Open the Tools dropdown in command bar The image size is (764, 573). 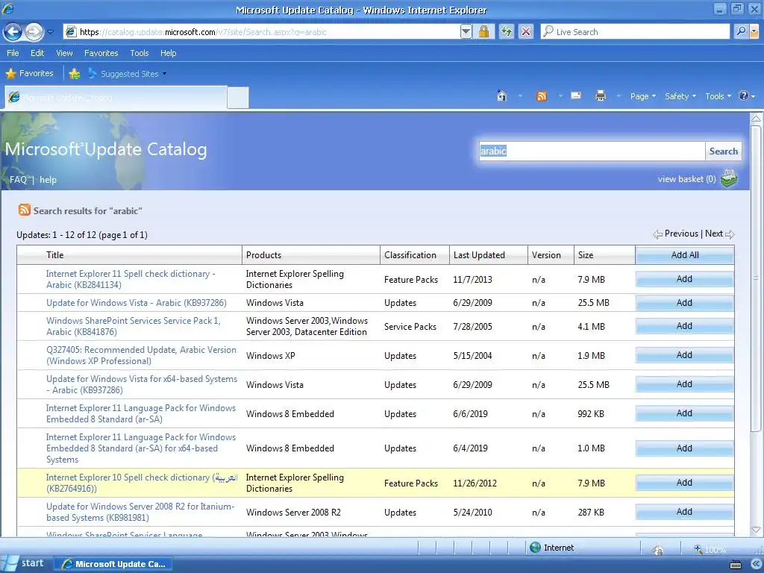click(718, 96)
